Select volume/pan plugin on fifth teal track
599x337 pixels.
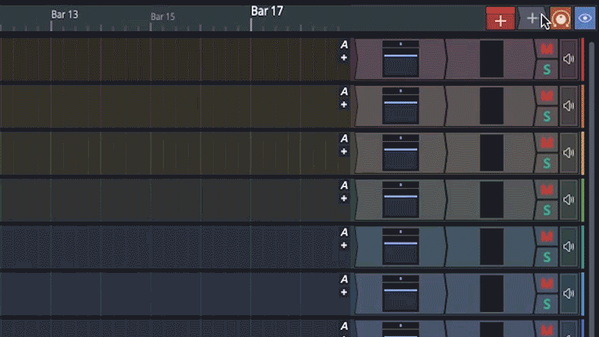[x=401, y=247]
